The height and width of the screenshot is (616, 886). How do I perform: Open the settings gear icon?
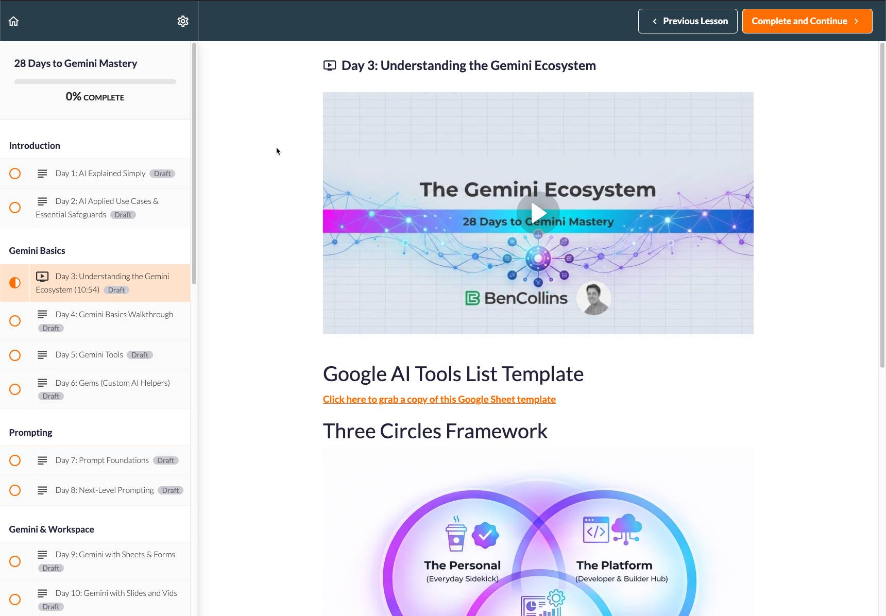[x=183, y=21]
